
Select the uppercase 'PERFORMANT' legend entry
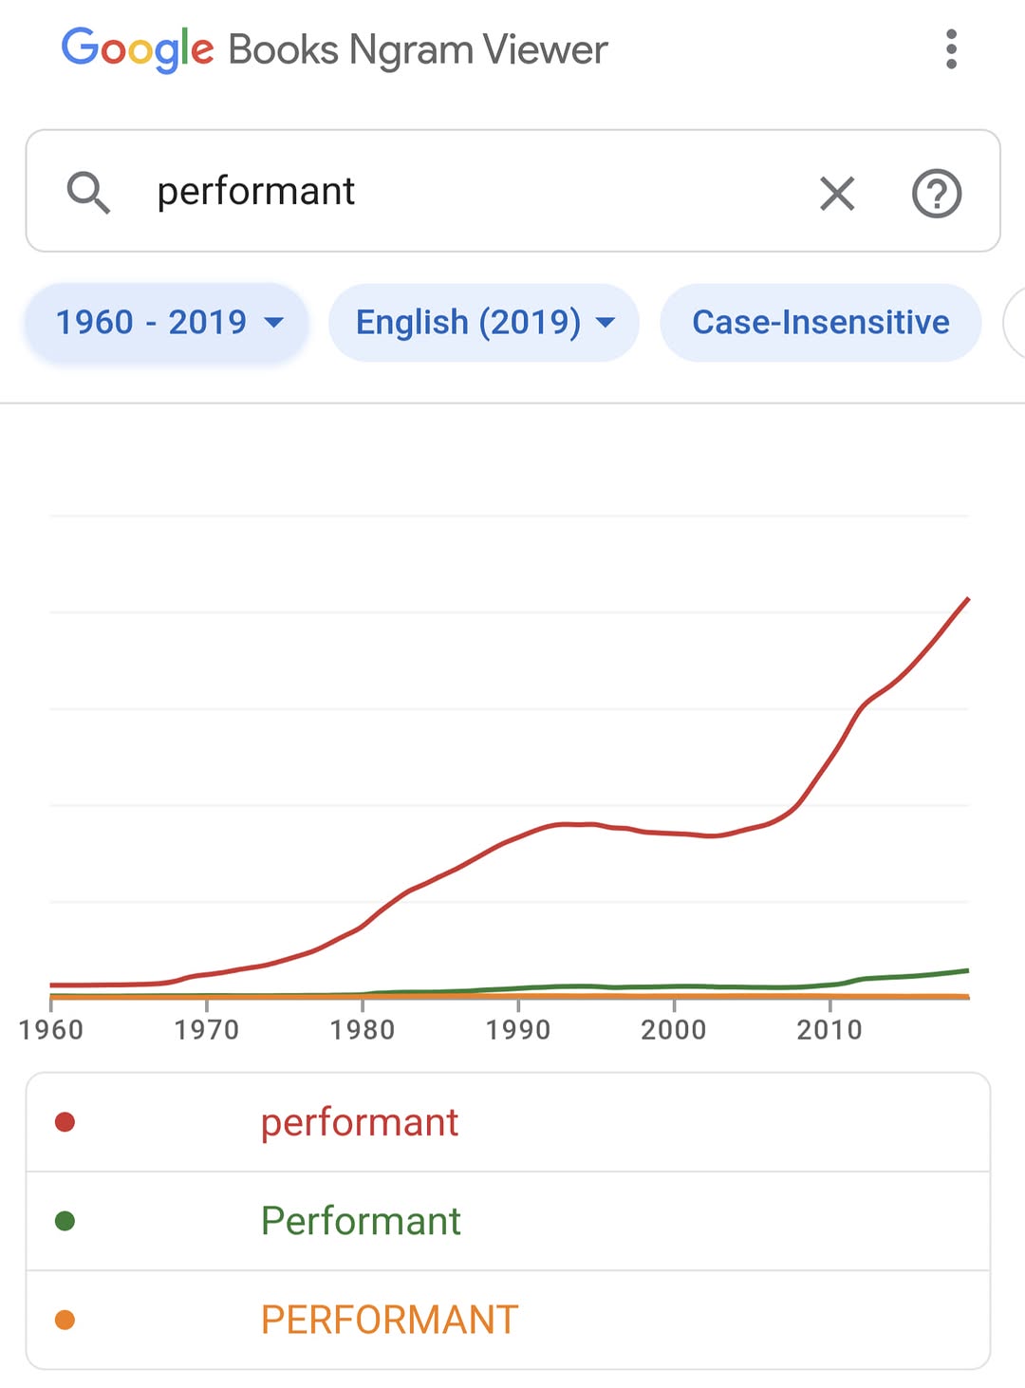tap(389, 1320)
